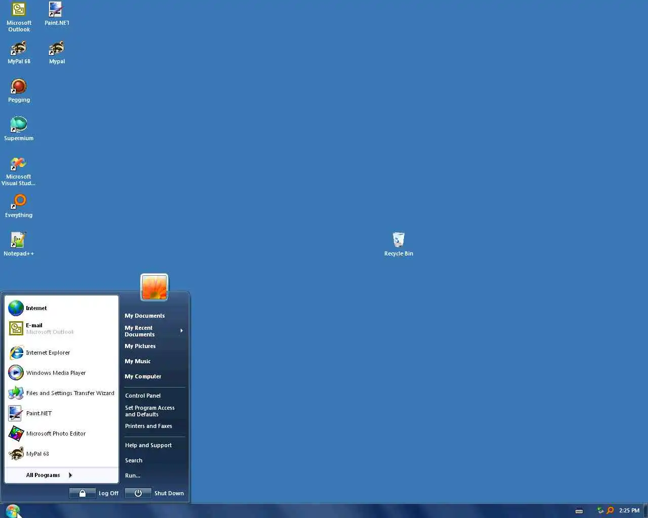Select the Supermium desktop icon
648x518 pixels.
[x=19, y=129]
